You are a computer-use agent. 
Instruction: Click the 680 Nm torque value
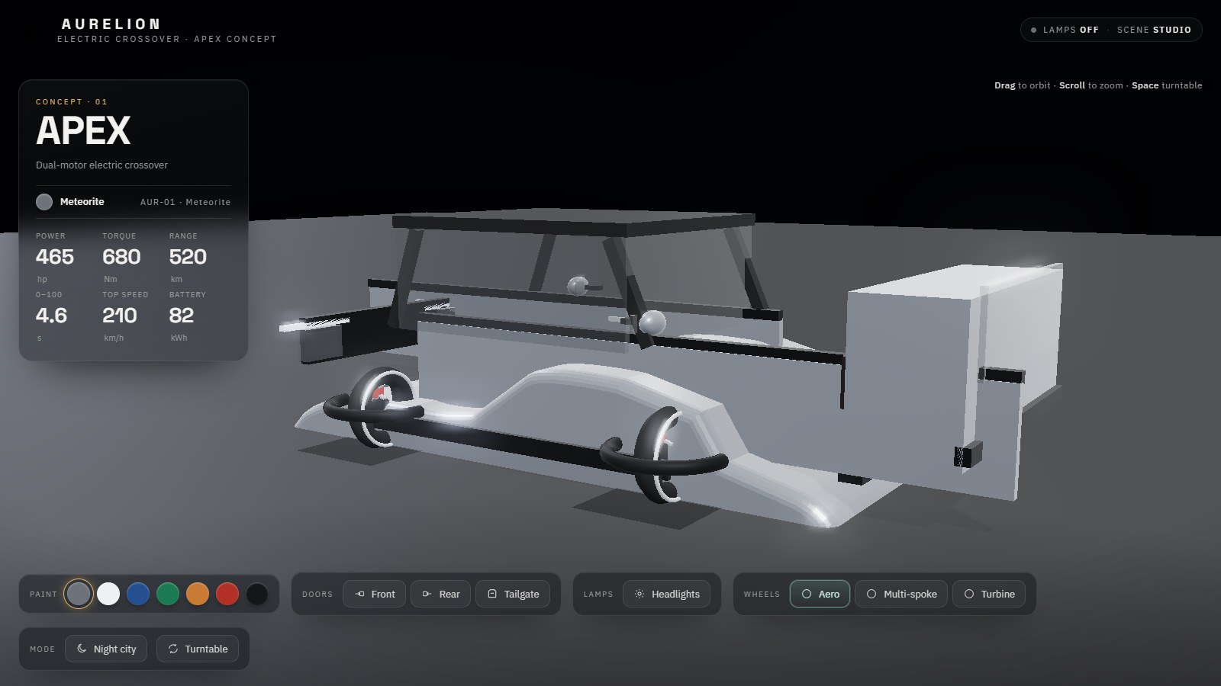click(121, 257)
